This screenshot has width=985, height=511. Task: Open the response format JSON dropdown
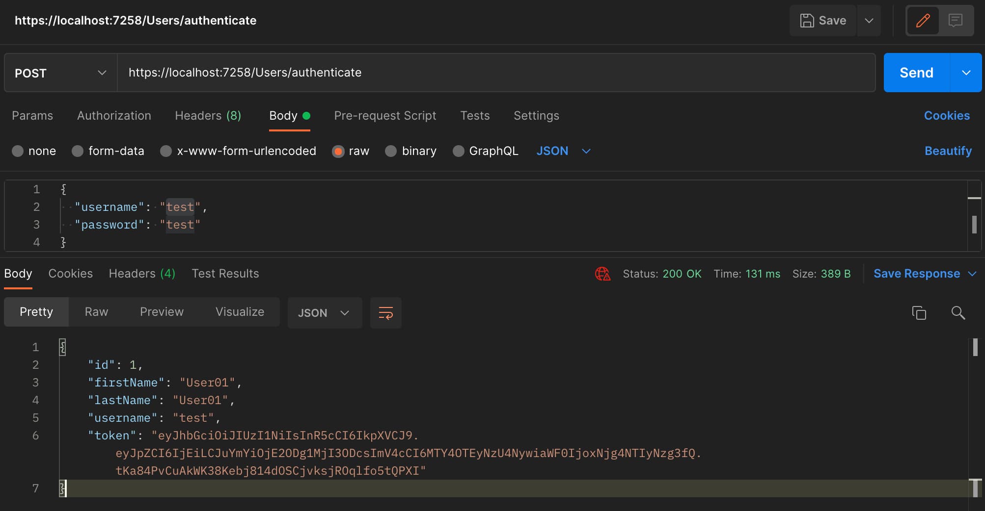[325, 313]
